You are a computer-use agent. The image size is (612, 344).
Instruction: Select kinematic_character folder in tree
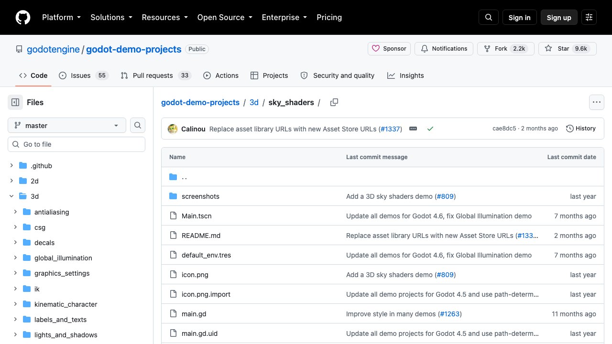click(66, 304)
